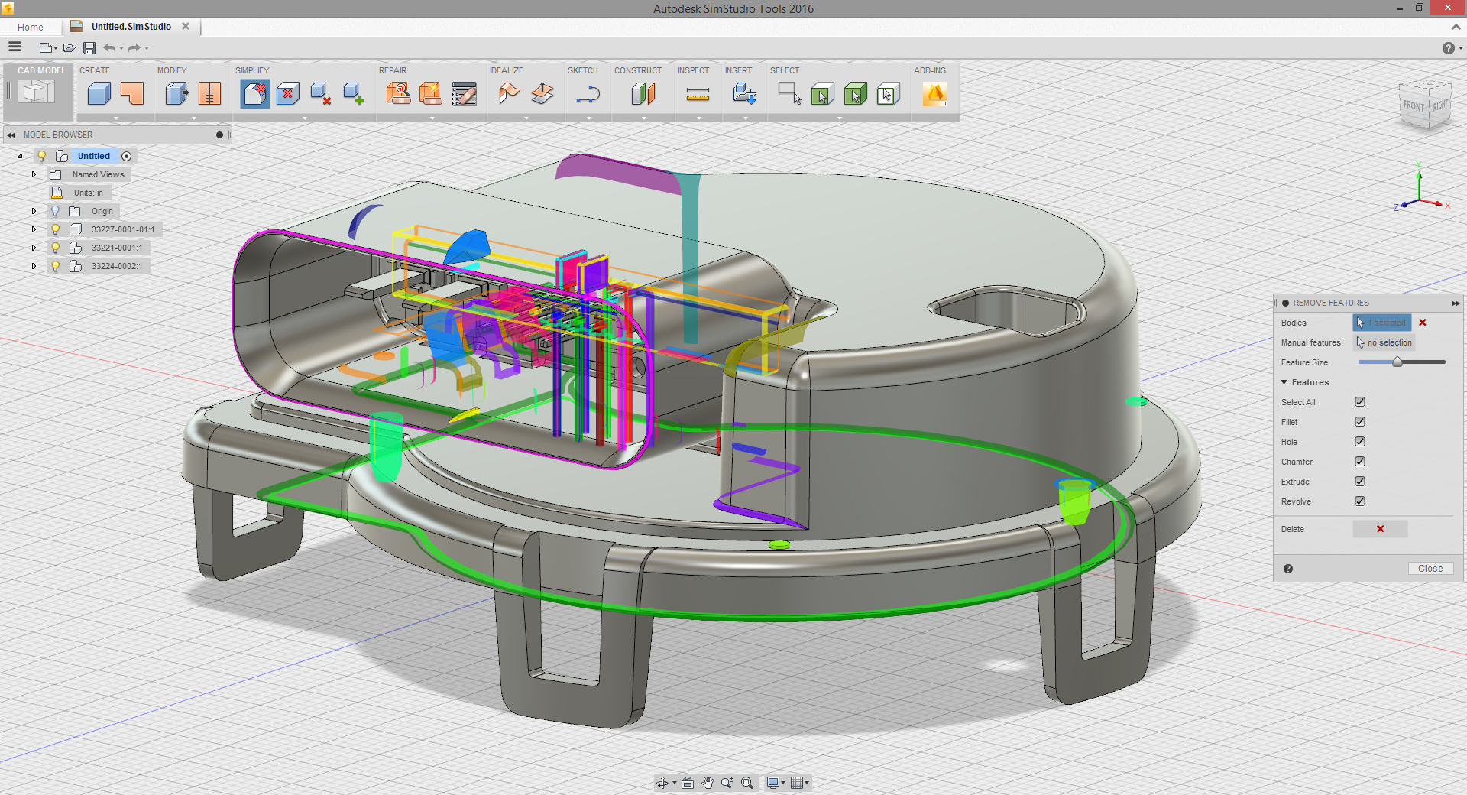Viewport: 1467px width, 795px height.
Task: Open the Simplify section dropdown arrow
Action: pos(304,118)
